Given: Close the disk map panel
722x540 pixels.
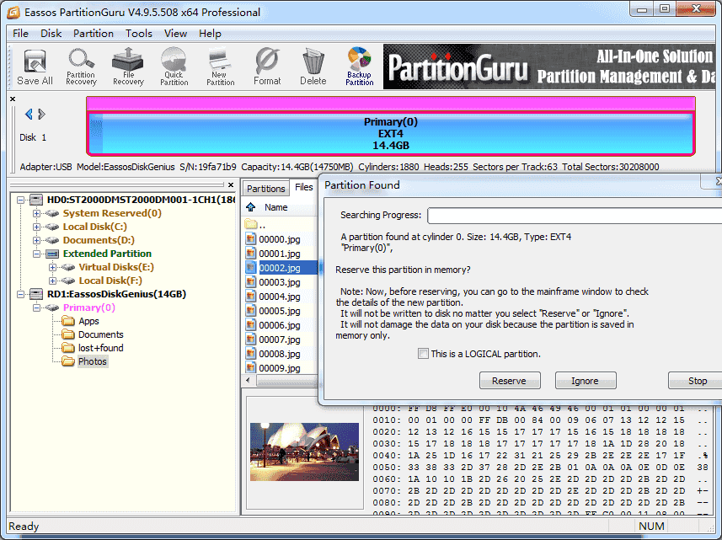Looking at the screenshot, I should pyautogui.click(x=13, y=99).
